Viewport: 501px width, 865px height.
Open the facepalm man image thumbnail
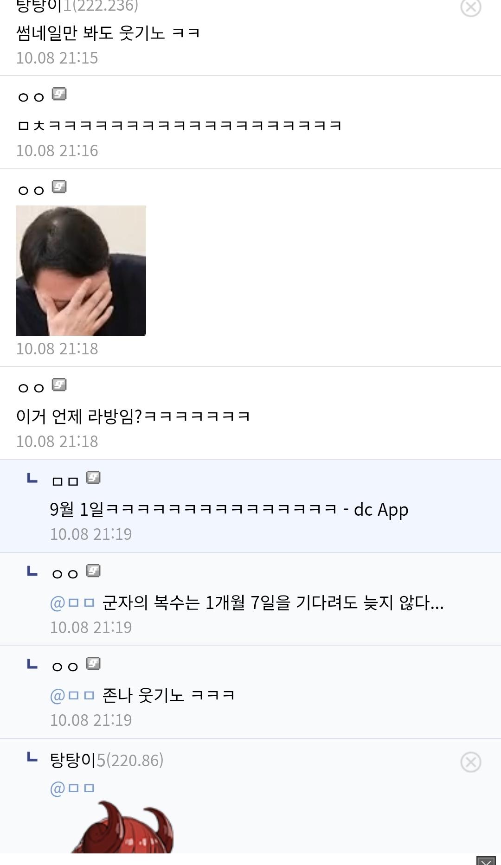81,270
